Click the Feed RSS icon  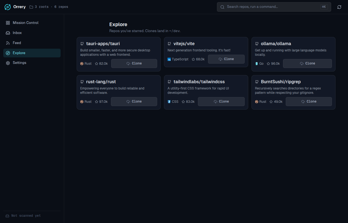click(8, 43)
